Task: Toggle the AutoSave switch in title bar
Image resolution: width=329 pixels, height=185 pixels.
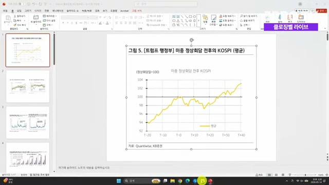Action: click(22, 4)
